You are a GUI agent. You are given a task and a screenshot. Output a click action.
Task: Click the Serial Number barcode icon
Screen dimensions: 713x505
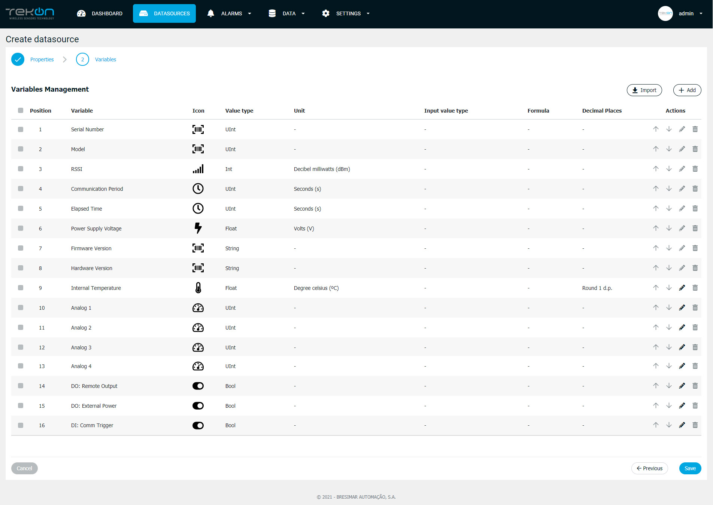coord(198,129)
